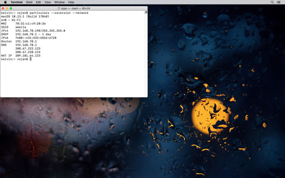Open Notification Center list icon
Screen dimensions: 285x178
[x=279, y=2]
